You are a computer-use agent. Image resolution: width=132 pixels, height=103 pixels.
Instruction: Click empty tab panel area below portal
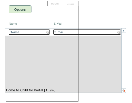click(x=42, y=97)
